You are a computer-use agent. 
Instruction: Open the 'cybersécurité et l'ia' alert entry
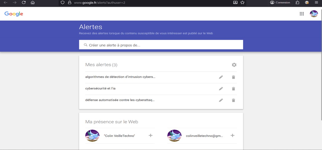tap(100, 89)
